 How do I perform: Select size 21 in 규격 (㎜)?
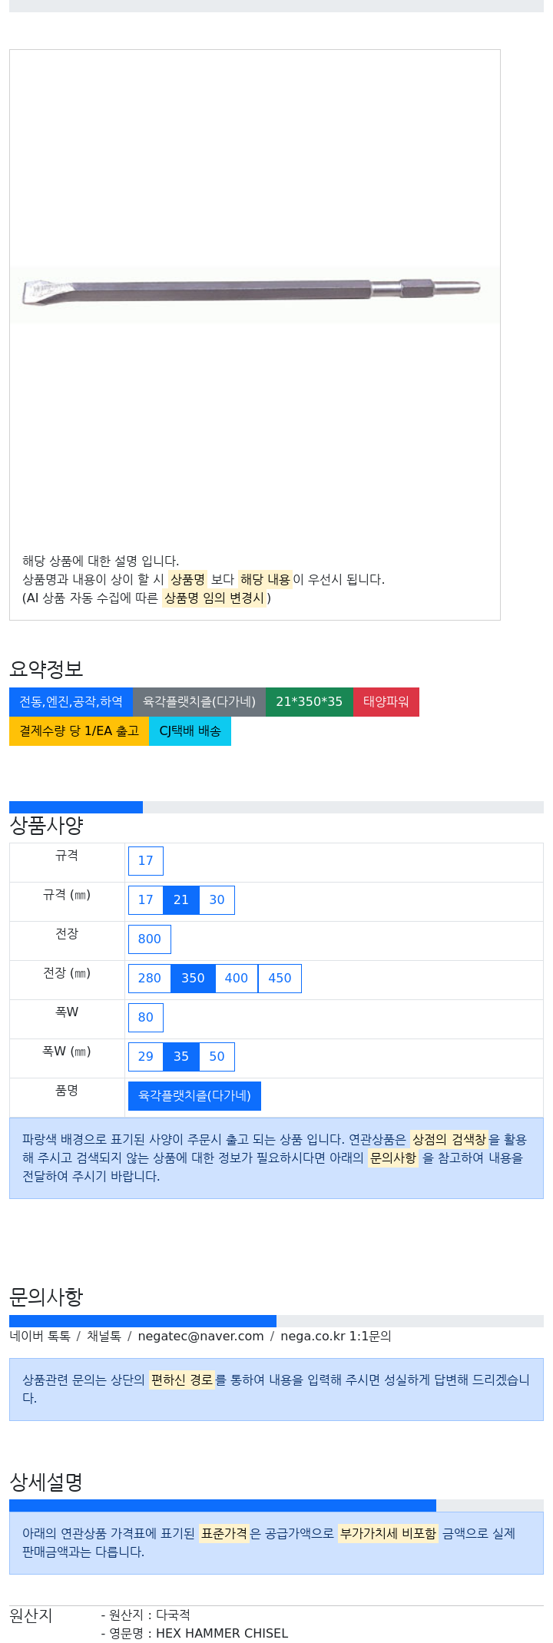181,900
